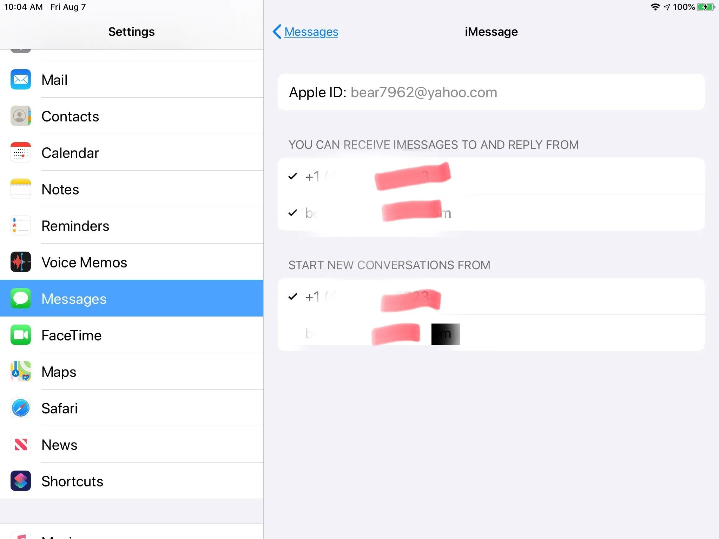Select phone number under Start New Conversations
Screen dimensions: 719x539
click(491, 297)
